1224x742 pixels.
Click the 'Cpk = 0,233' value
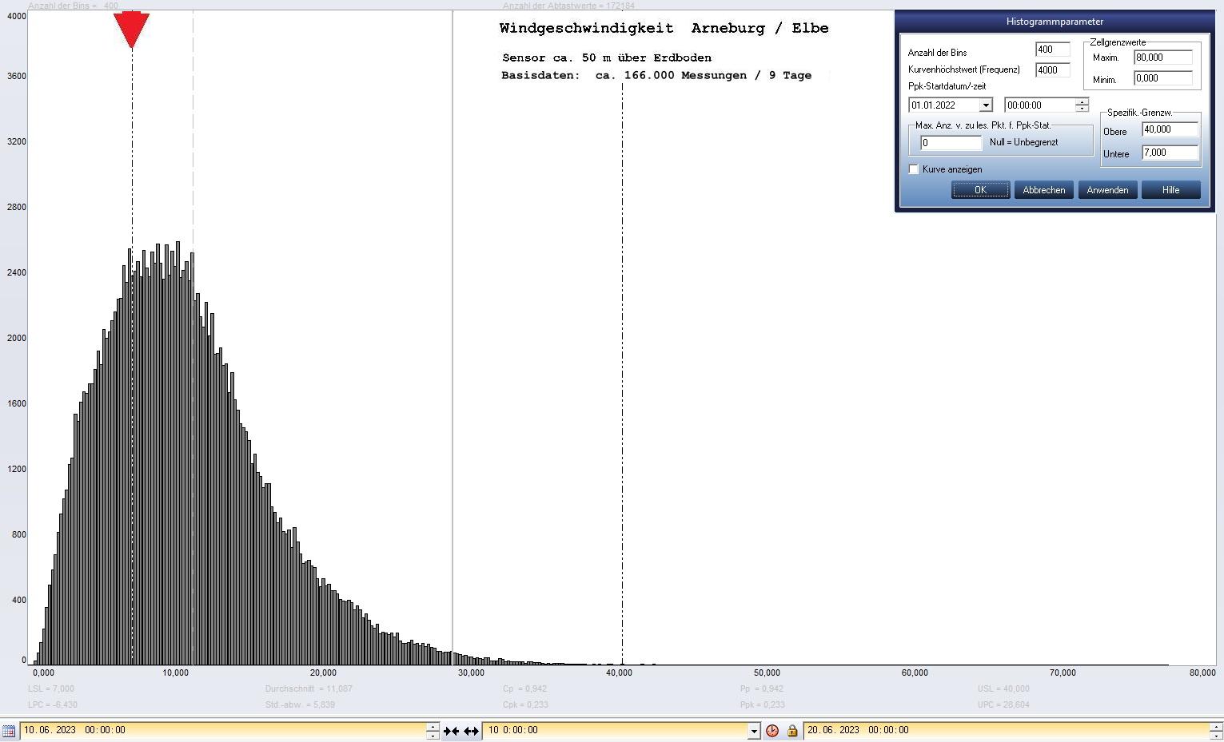pyautogui.click(x=525, y=704)
